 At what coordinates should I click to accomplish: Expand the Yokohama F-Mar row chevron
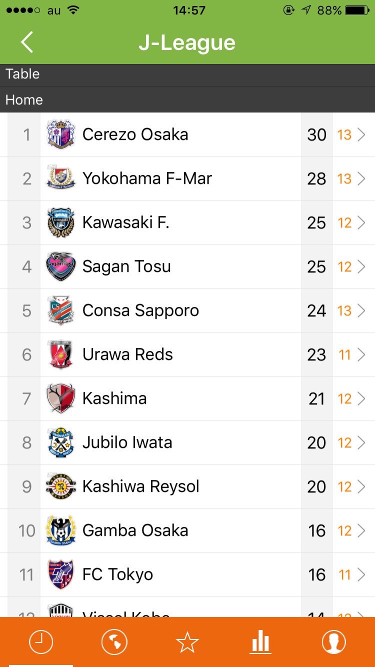point(361,178)
